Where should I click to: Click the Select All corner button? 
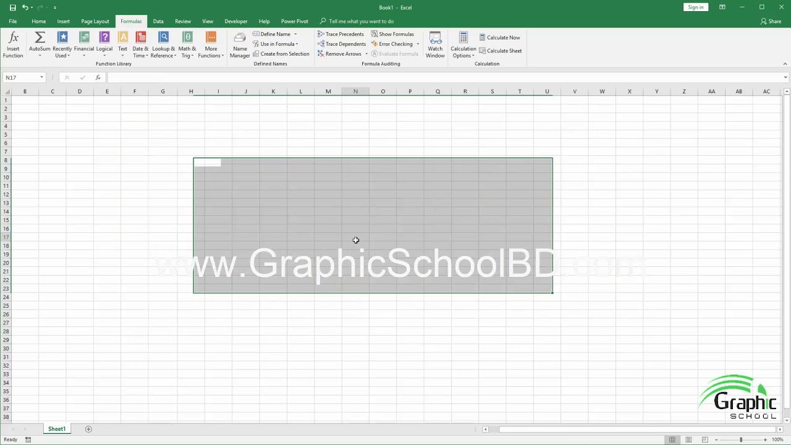point(6,91)
